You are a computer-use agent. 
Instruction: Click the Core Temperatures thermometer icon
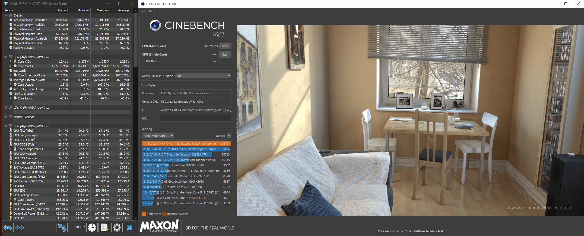point(15,149)
